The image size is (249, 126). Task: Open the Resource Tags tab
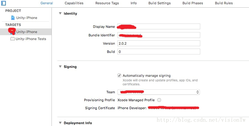[x=107, y=3]
